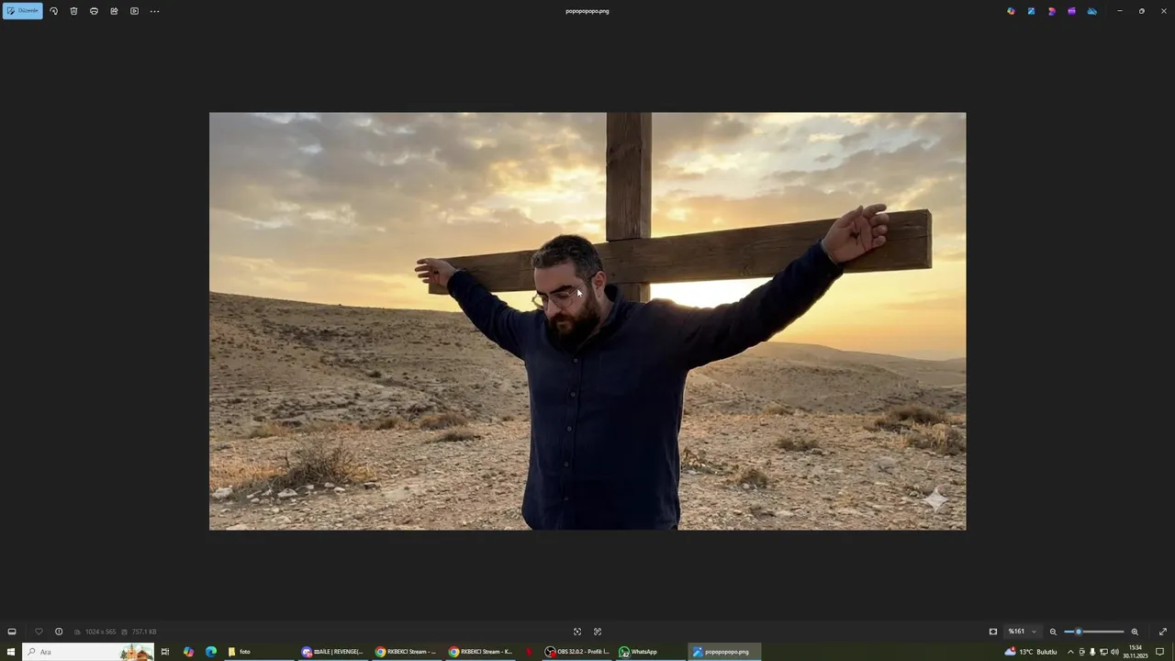Open Task View on the taskbar
The height and width of the screenshot is (661, 1175).
point(165,652)
